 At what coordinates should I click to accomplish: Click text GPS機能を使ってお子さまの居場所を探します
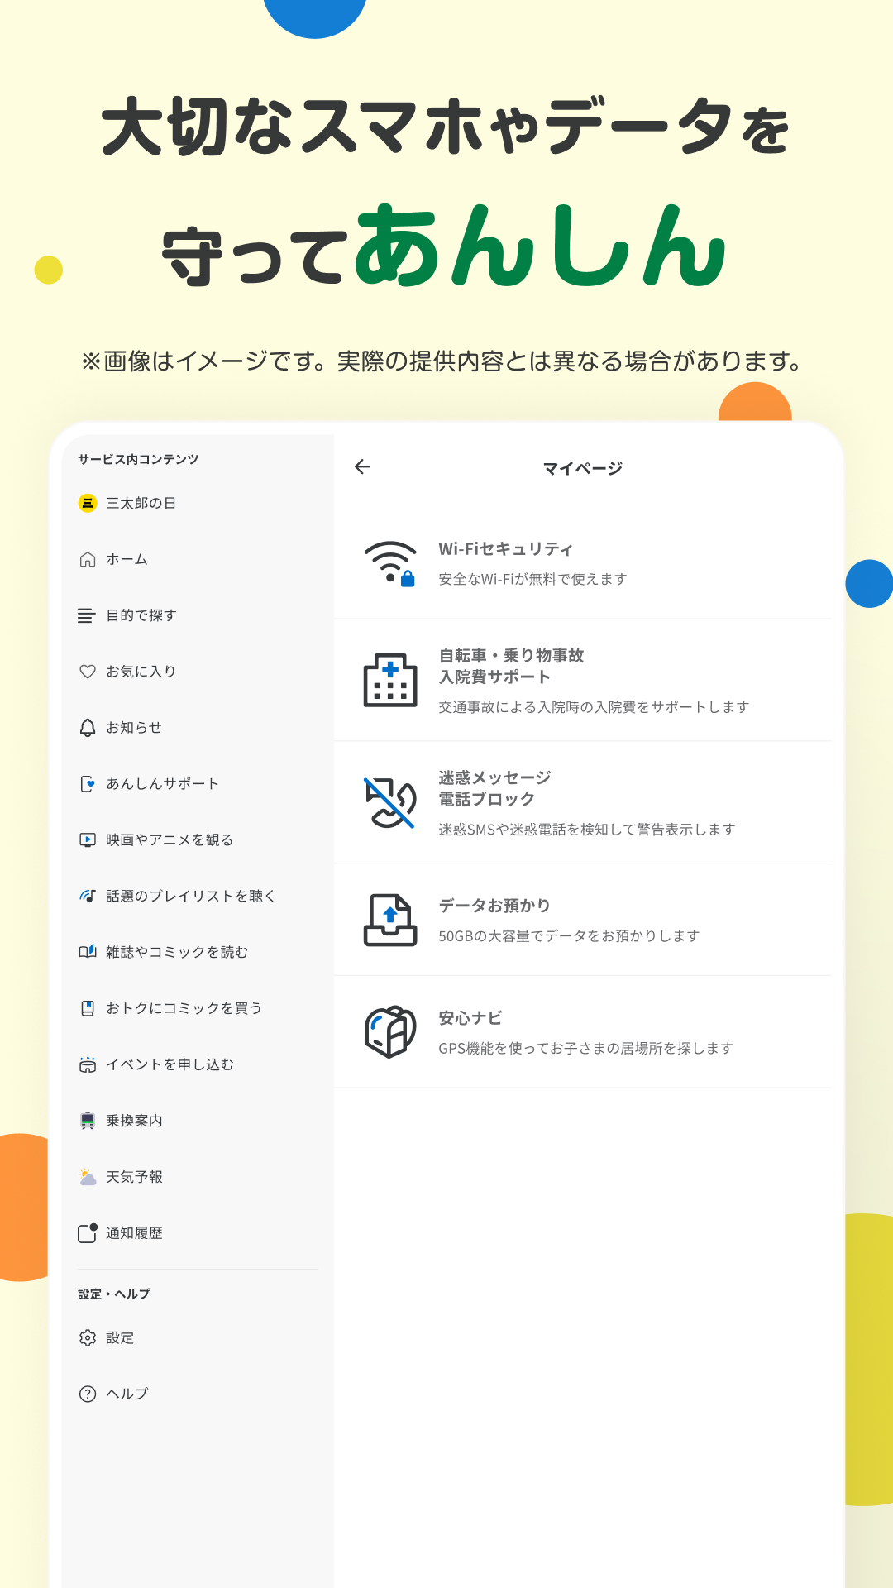pyautogui.click(x=585, y=1049)
